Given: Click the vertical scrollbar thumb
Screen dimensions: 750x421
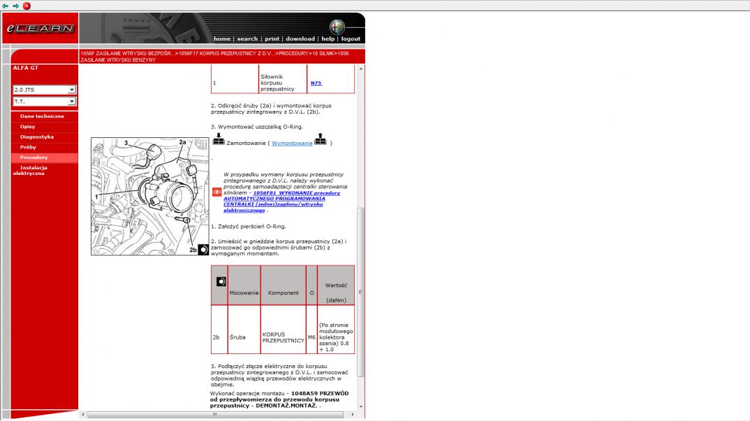Looking at the screenshot, I should coord(360,292).
